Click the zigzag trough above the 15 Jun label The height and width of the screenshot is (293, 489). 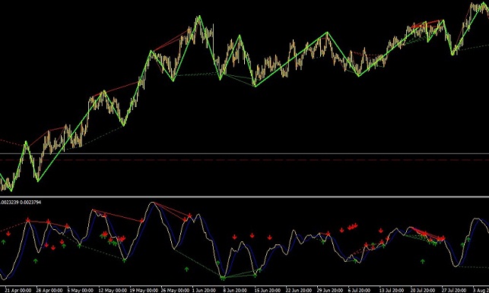pos(255,87)
